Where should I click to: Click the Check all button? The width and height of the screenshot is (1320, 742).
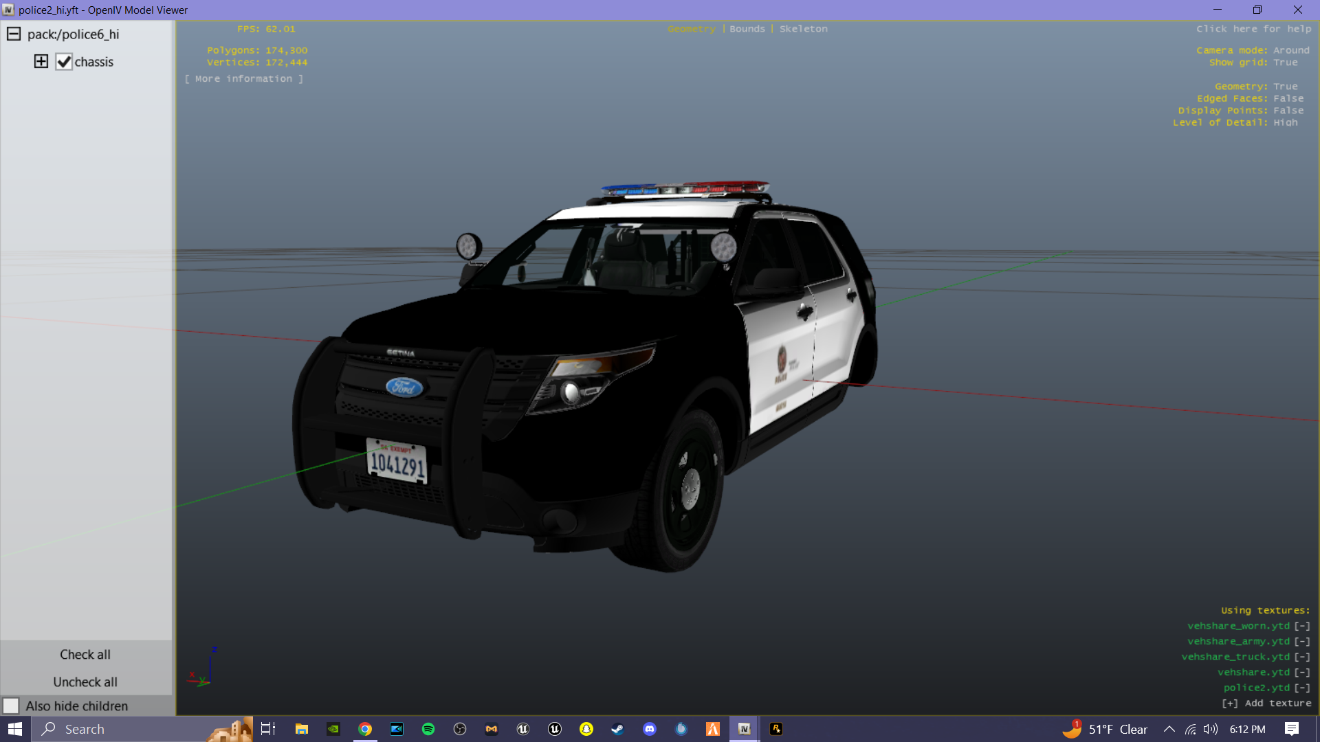tap(85, 655)
